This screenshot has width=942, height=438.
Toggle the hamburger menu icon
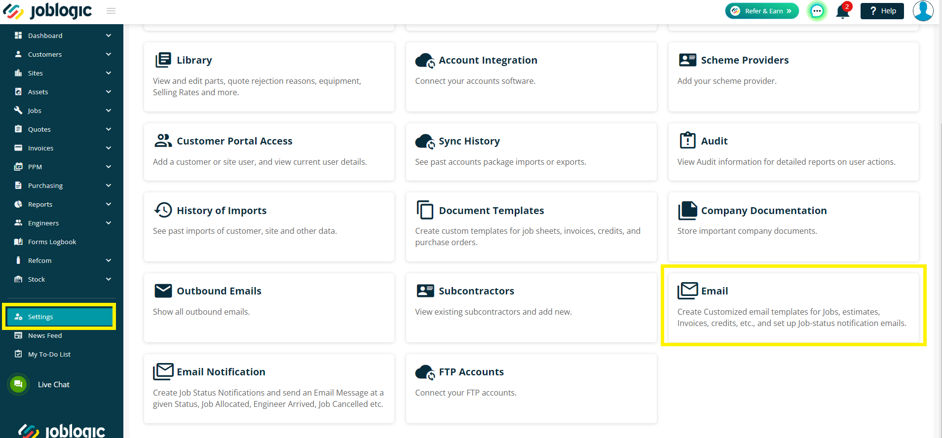[x=111, y=11]
